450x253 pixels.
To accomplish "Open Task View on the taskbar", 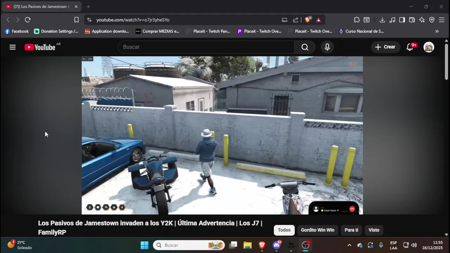I will [233, 245].
